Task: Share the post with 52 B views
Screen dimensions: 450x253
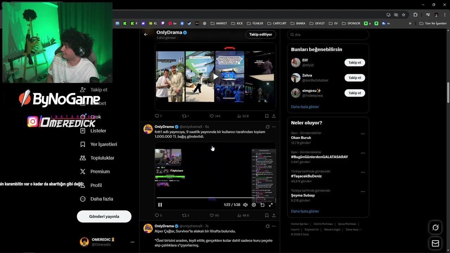Action: (x=274, y=116)
